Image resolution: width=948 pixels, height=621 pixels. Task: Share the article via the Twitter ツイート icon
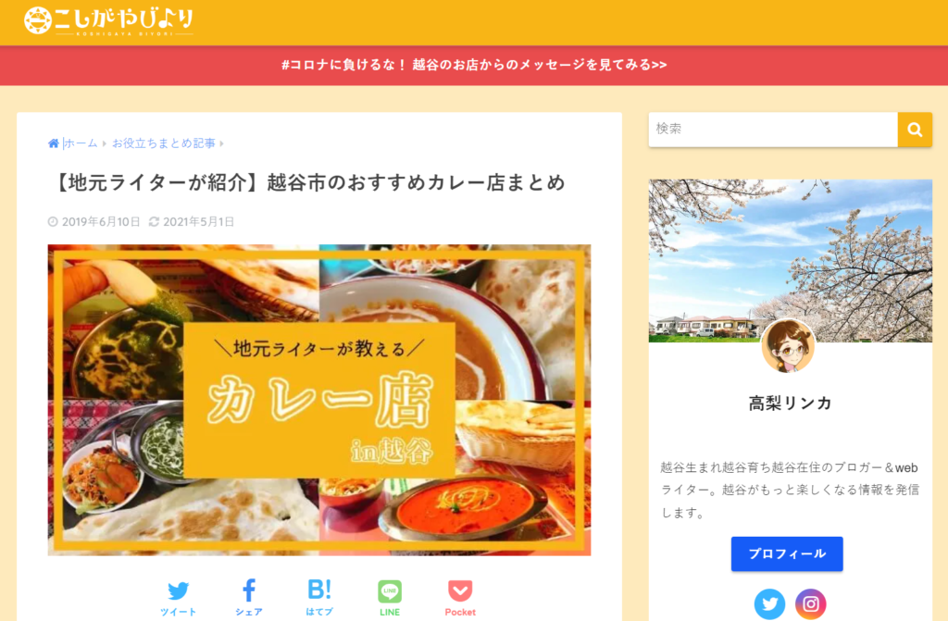pos(179,598)
